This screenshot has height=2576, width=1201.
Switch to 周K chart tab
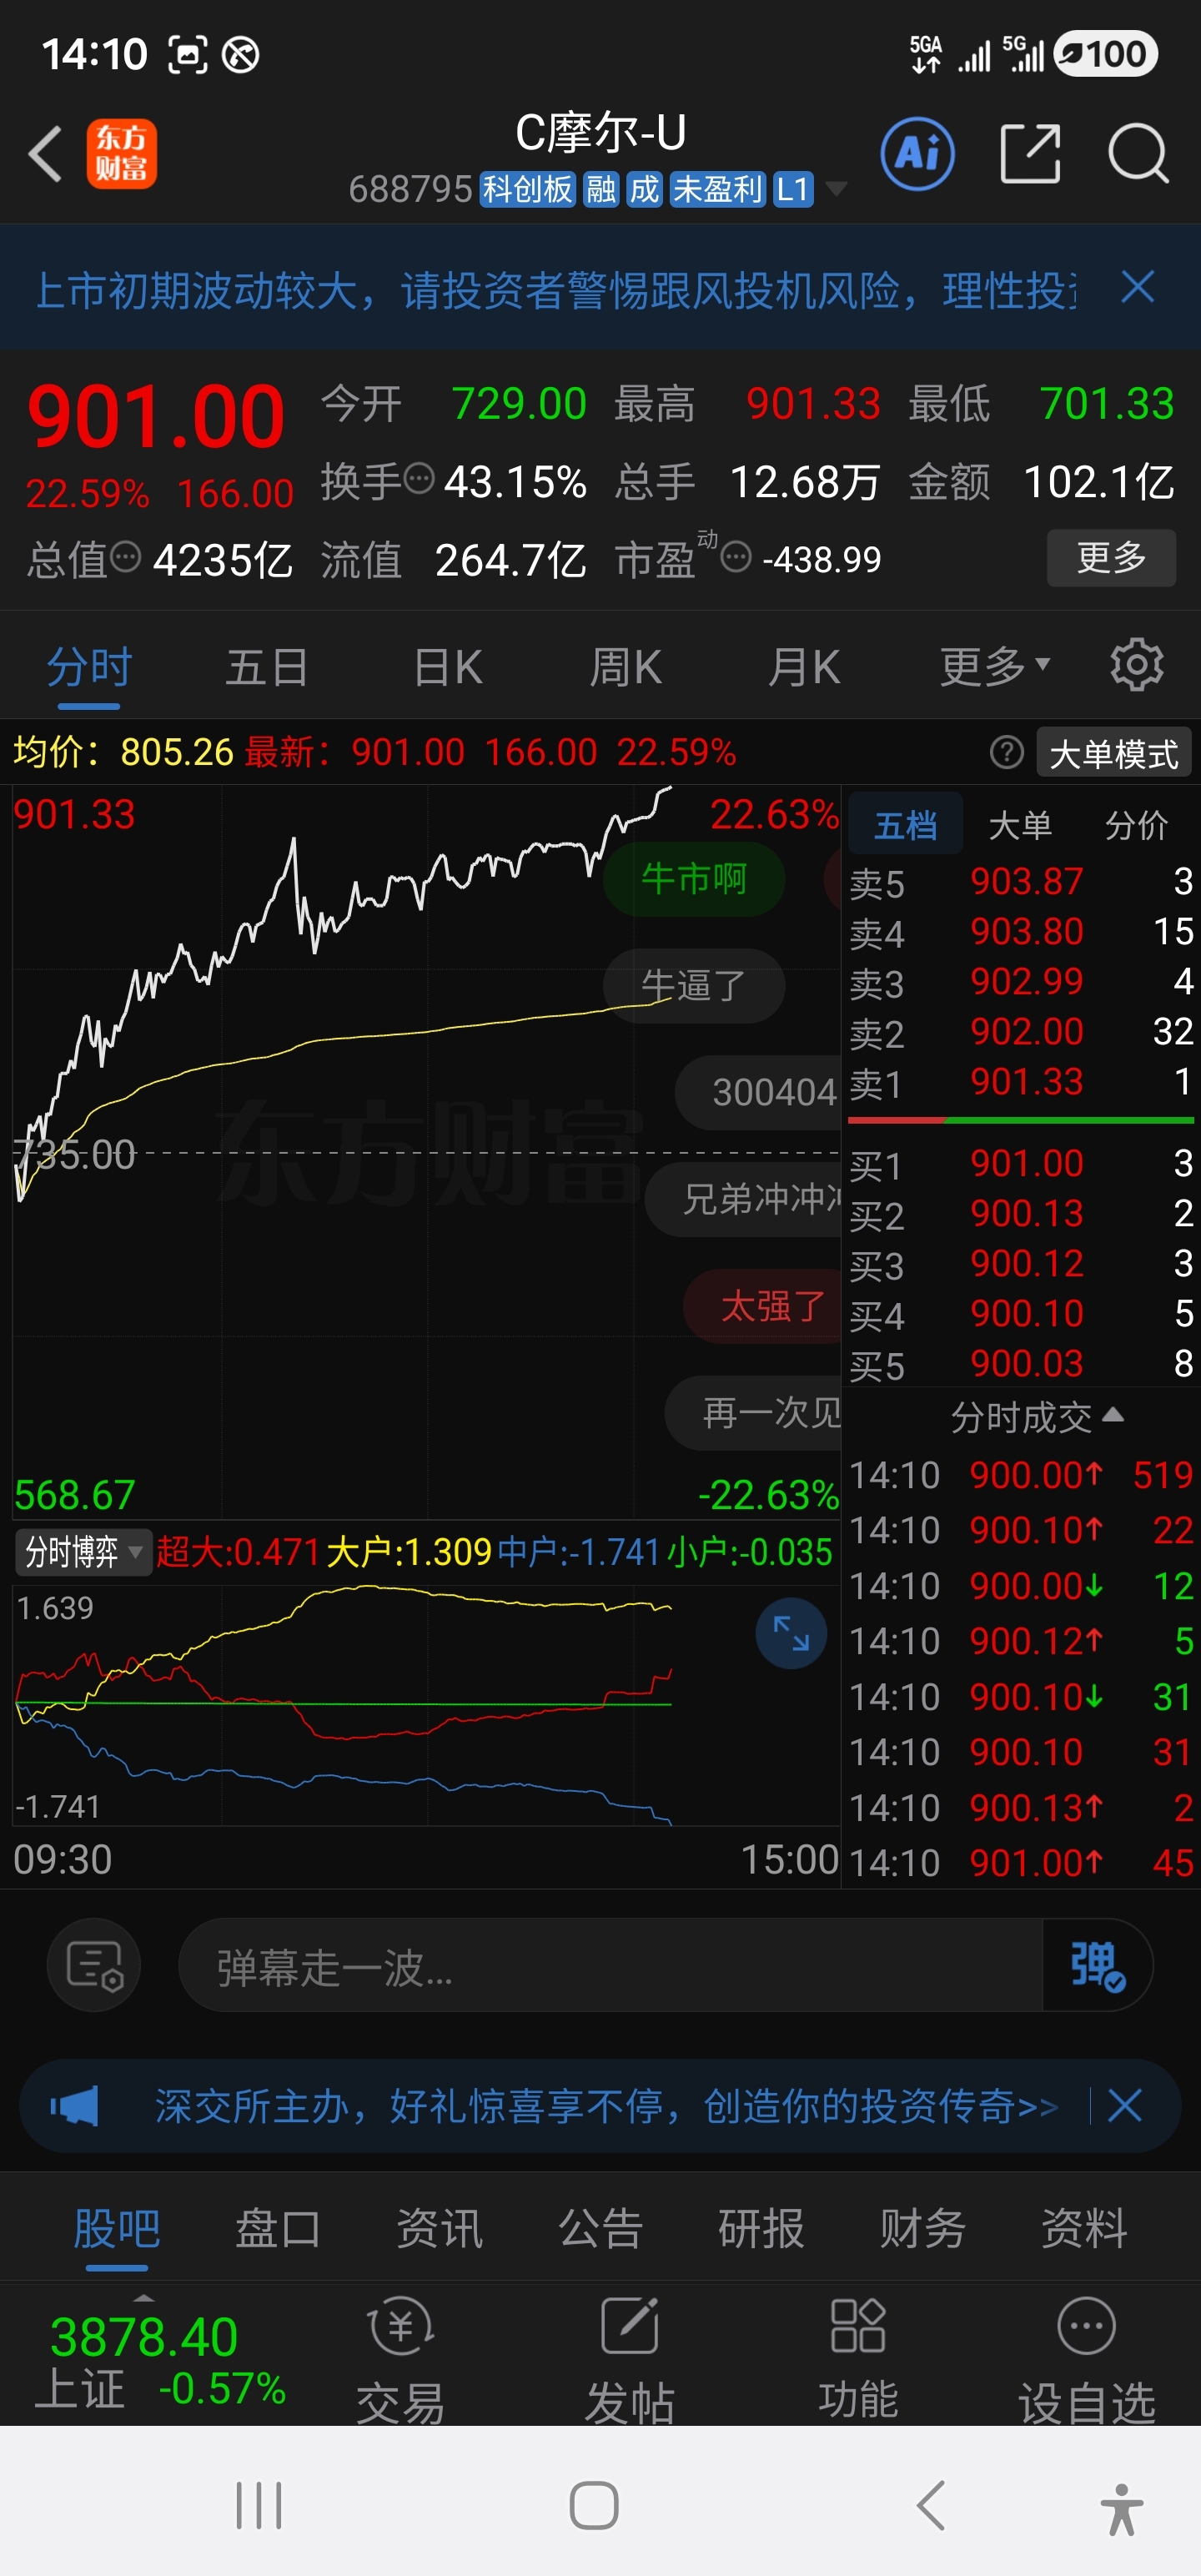[625, 667]
